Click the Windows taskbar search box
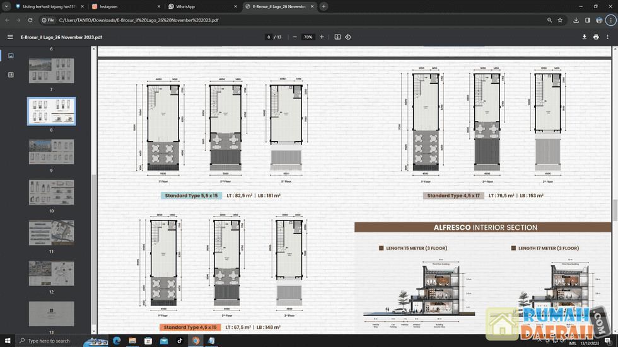Screen dimensions: 618x347 49,341
